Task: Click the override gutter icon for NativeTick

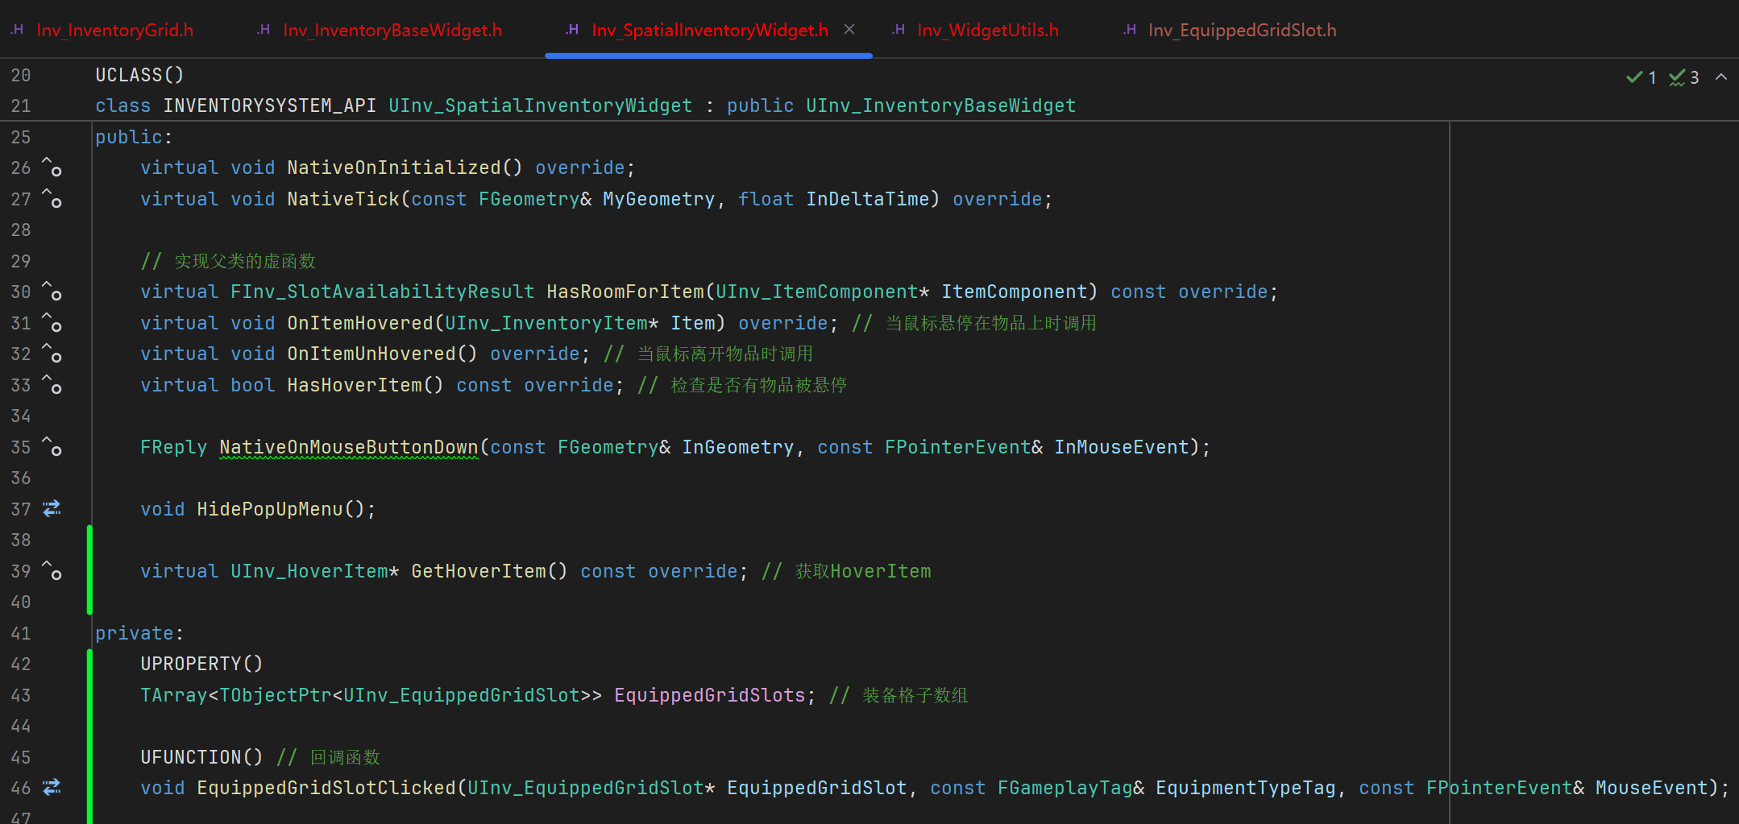Action: pyautogui.click(x=52, y=198)
